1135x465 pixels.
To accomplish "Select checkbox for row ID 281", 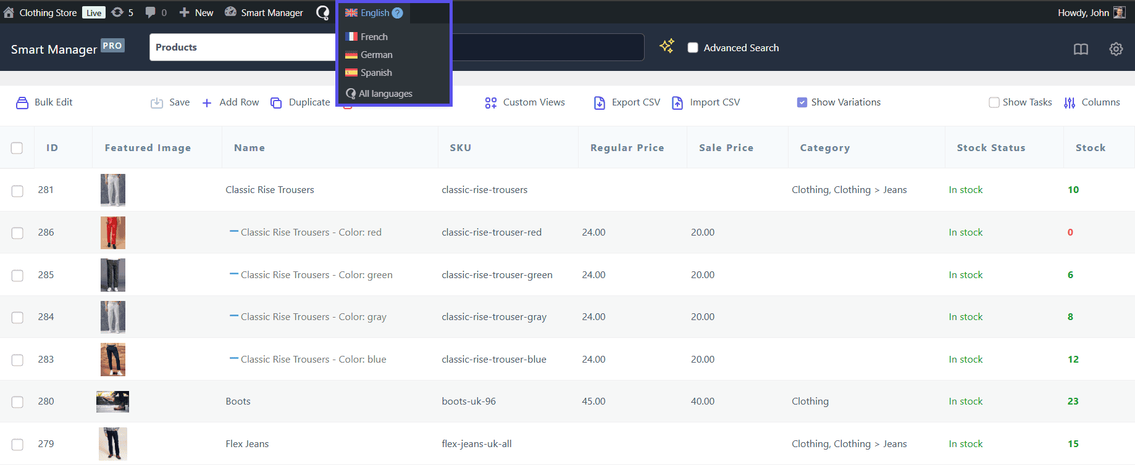I will (x=17, y=191).
